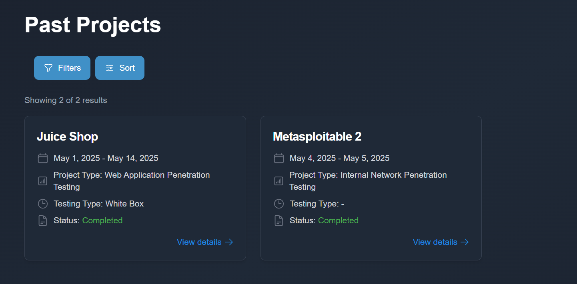The image size is (577, 284).
Task: Click the arrow beside Juice Shop View details
Action: (229, 242)
